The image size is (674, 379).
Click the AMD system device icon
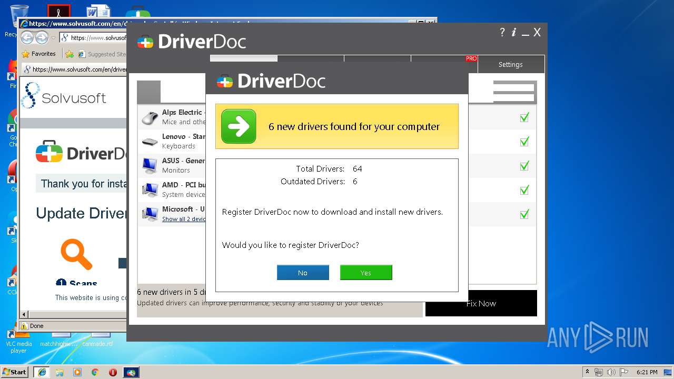(150, 190)
